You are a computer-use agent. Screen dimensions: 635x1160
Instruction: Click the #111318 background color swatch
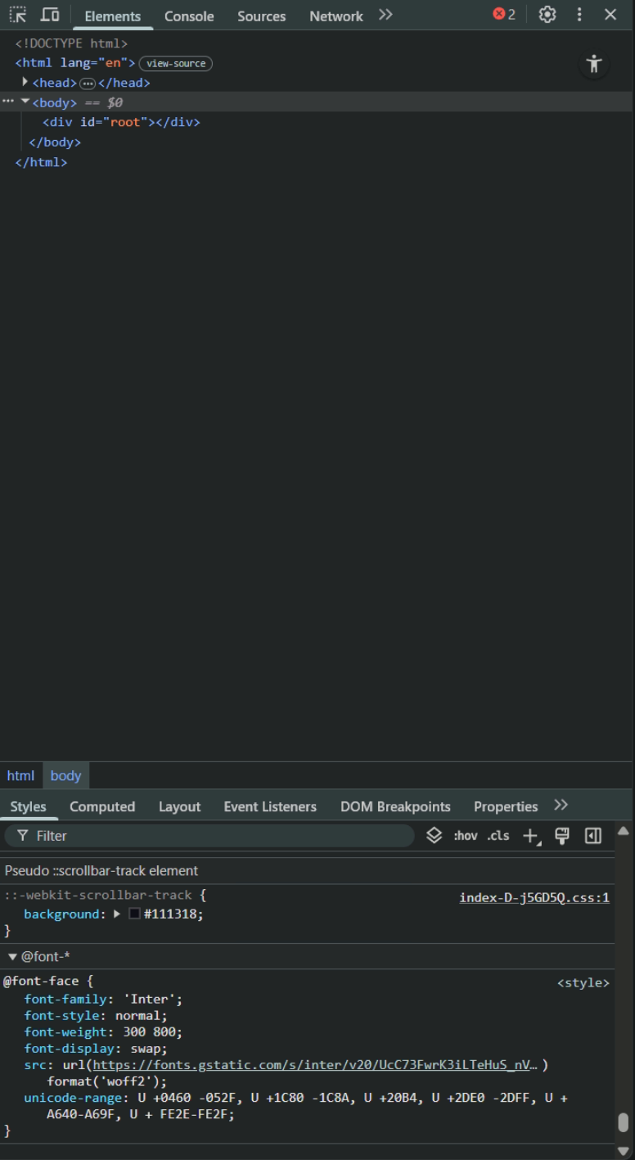tap(134, 914)
